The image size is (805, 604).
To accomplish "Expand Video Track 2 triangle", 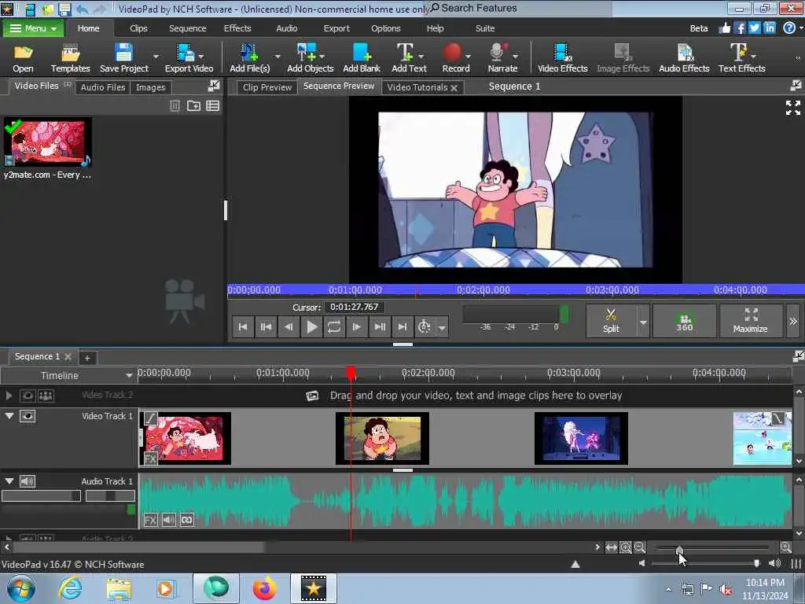I will point(9,396).
